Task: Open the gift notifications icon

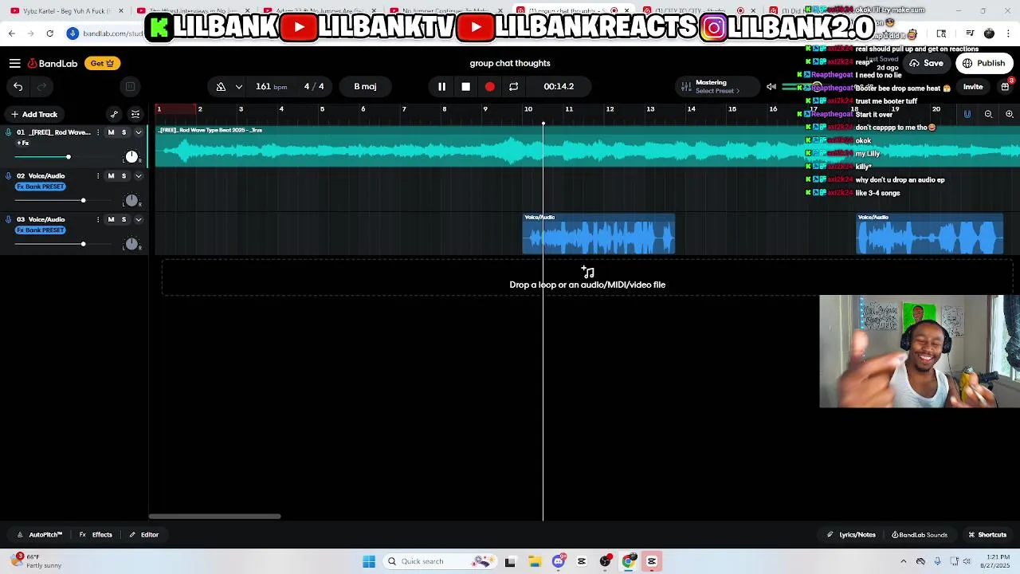Action: [1005, 86]
